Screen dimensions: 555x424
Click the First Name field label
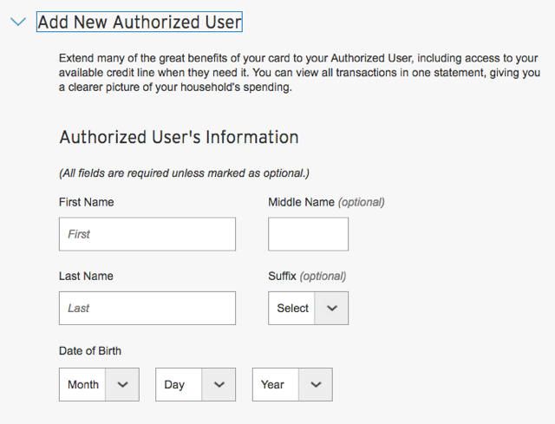(87, 202)
